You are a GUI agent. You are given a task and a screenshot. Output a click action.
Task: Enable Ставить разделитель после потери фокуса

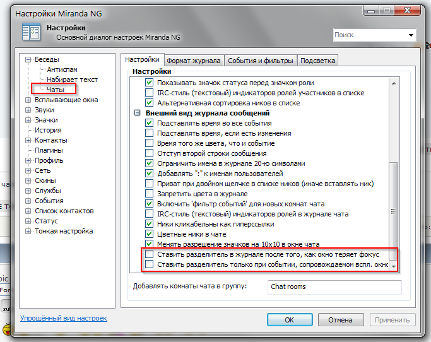(150, 254)
